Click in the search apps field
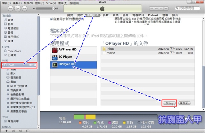The height and width of the screenshot is (133, 205). point(187,8)
